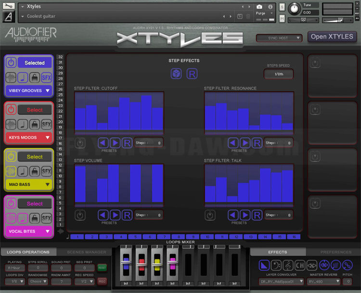Click the note icon in Vibey Grooves layer
The width and height of the screenshot is (361, 293).
[x=23, y=77]
